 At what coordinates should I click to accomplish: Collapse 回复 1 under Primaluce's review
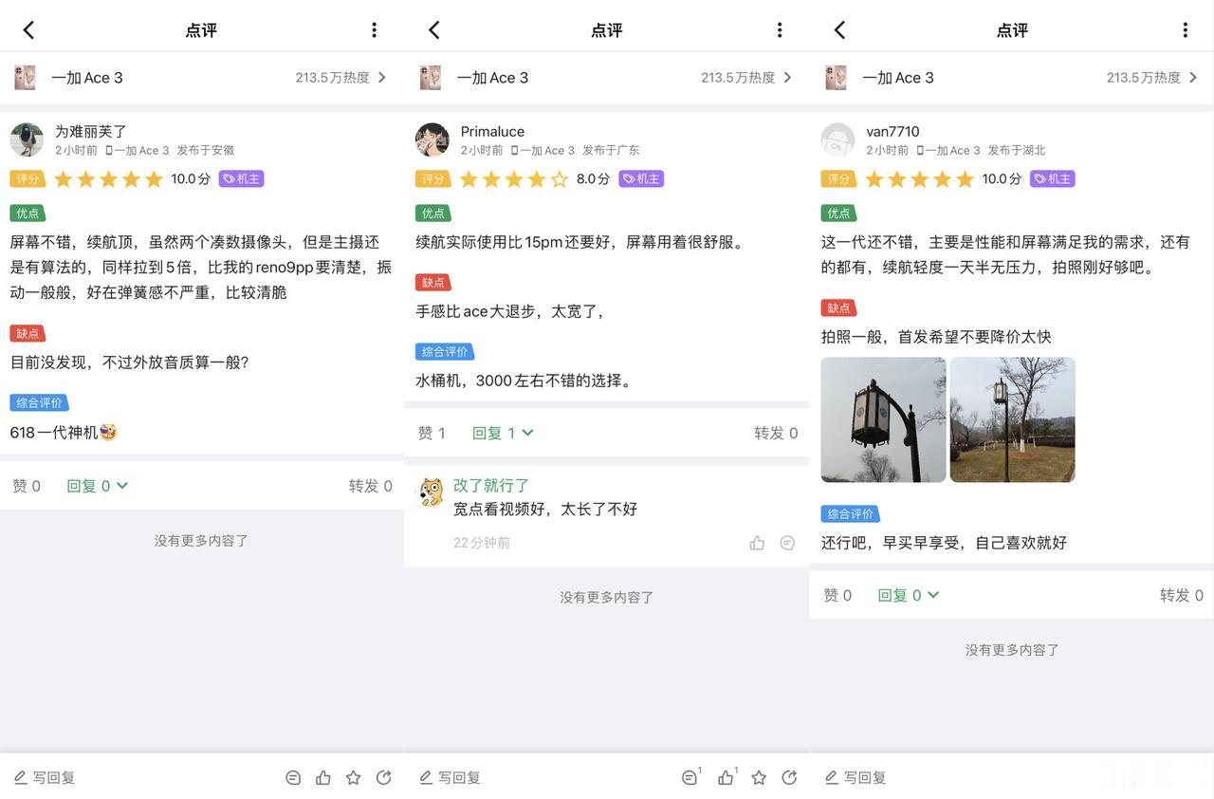pos(503,433)
